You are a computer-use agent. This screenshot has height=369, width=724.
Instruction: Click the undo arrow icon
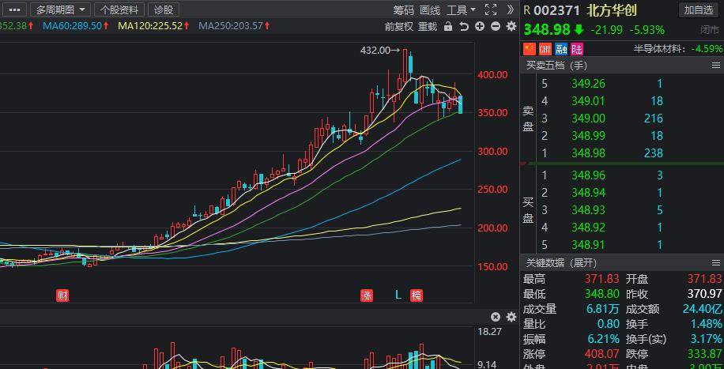464,26
